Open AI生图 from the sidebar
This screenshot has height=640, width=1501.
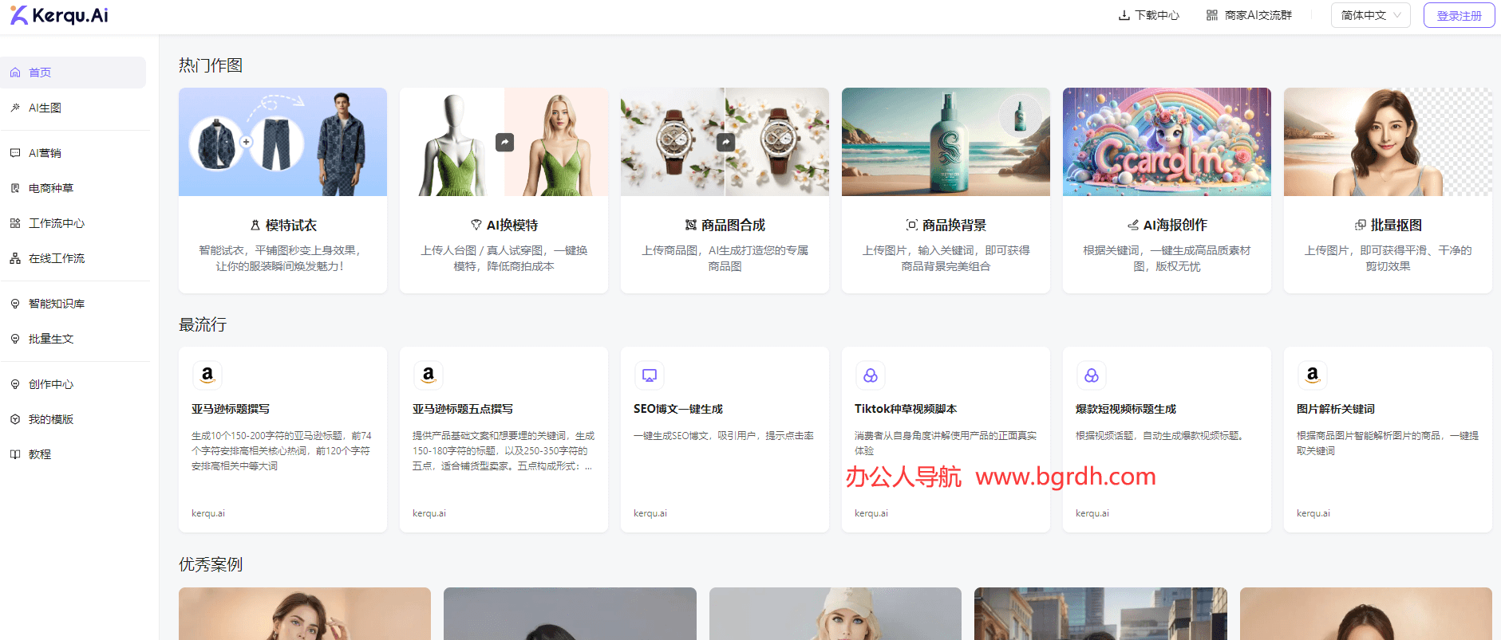pos(45,108)
